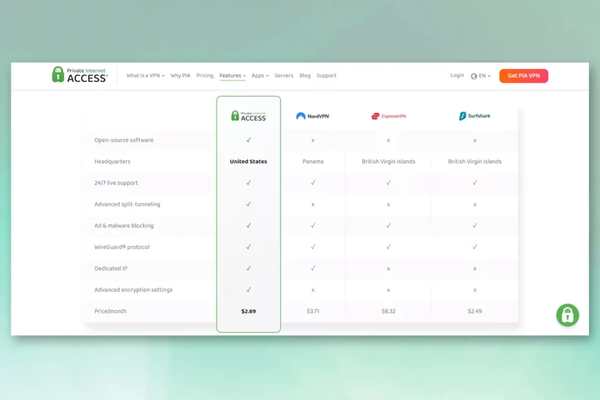Viewport: 600px width, 400px height.
Task: Click the NordVPN logo in comparison table
Action: point(313,116)
